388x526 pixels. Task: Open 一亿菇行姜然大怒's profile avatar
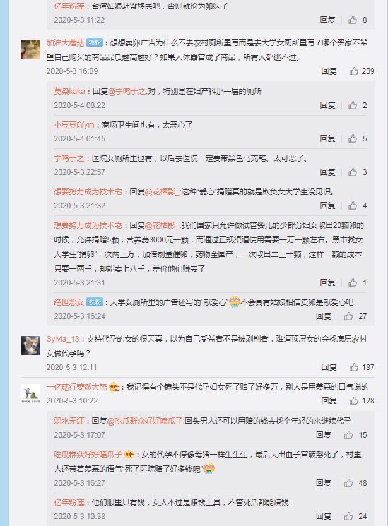31,393
